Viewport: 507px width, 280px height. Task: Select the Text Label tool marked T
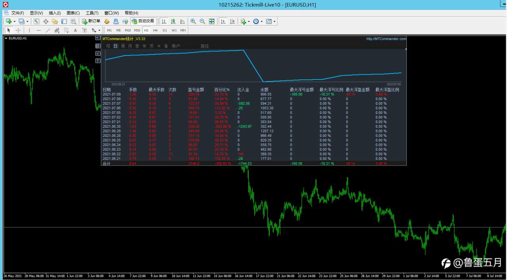[84, 30]
